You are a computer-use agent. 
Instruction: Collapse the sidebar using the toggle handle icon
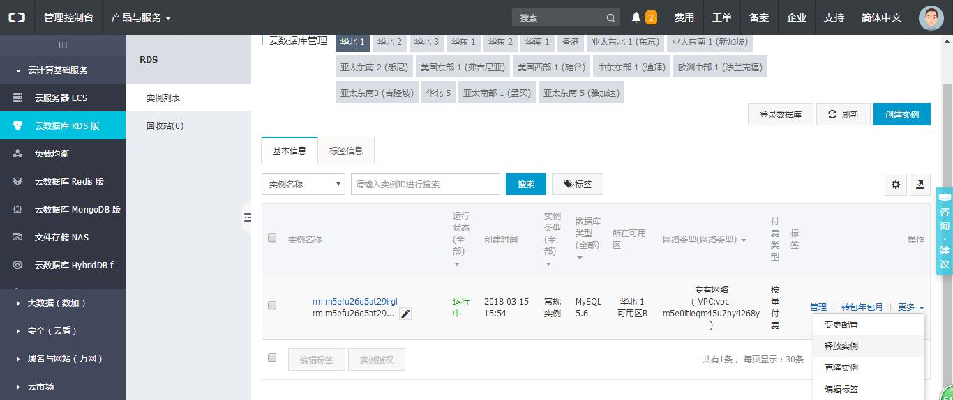pyautogui.click(x=247, y=217)
